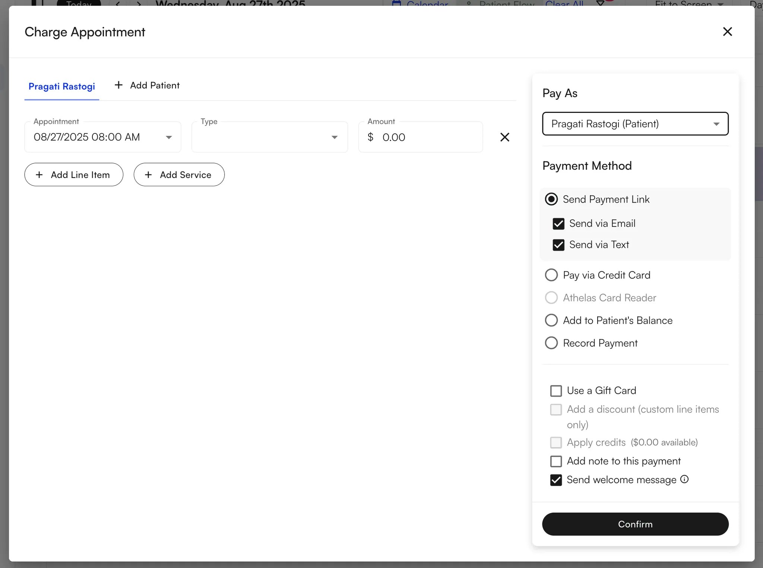Uncheck Send via Email
This screenshot has height=568, width=763.
point(558,223)
